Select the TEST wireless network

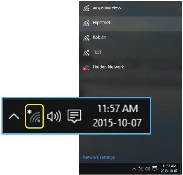pos(131,52)
